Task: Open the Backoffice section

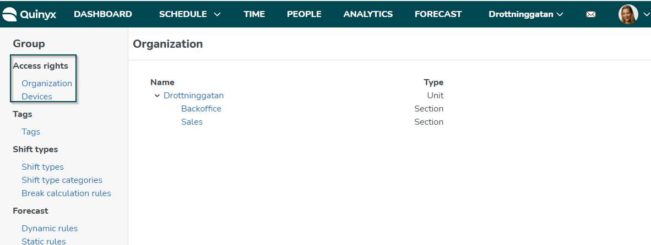Action: (x=202, y=109)
